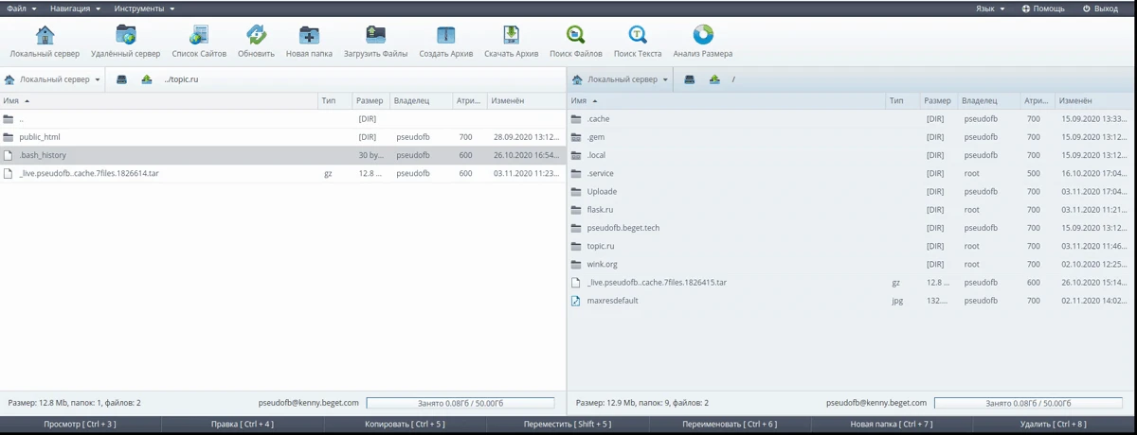Select the flask.ru folder in right panel
Viewport: 1137px width, 435px height.
pyautogui.click(x=601, y=210)
